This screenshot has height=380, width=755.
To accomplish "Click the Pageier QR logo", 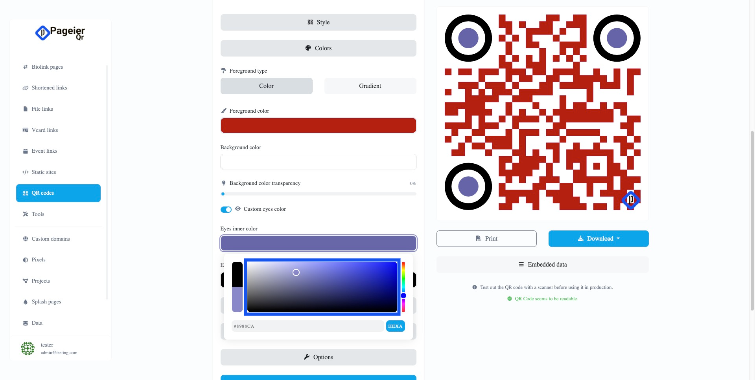I will click(60, 33).
